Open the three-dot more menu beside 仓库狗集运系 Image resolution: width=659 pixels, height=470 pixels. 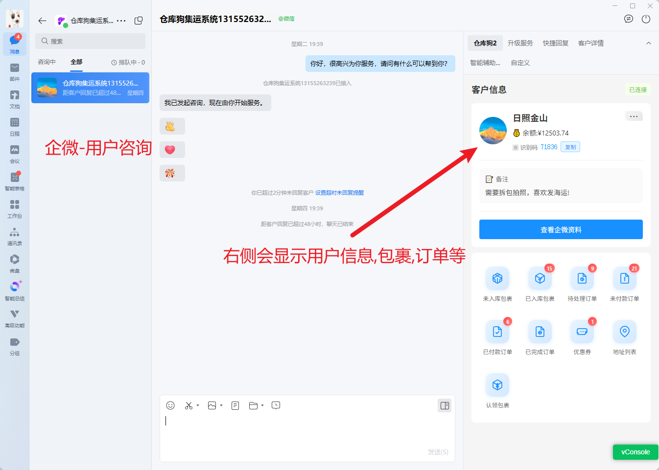tap(121, 21)
